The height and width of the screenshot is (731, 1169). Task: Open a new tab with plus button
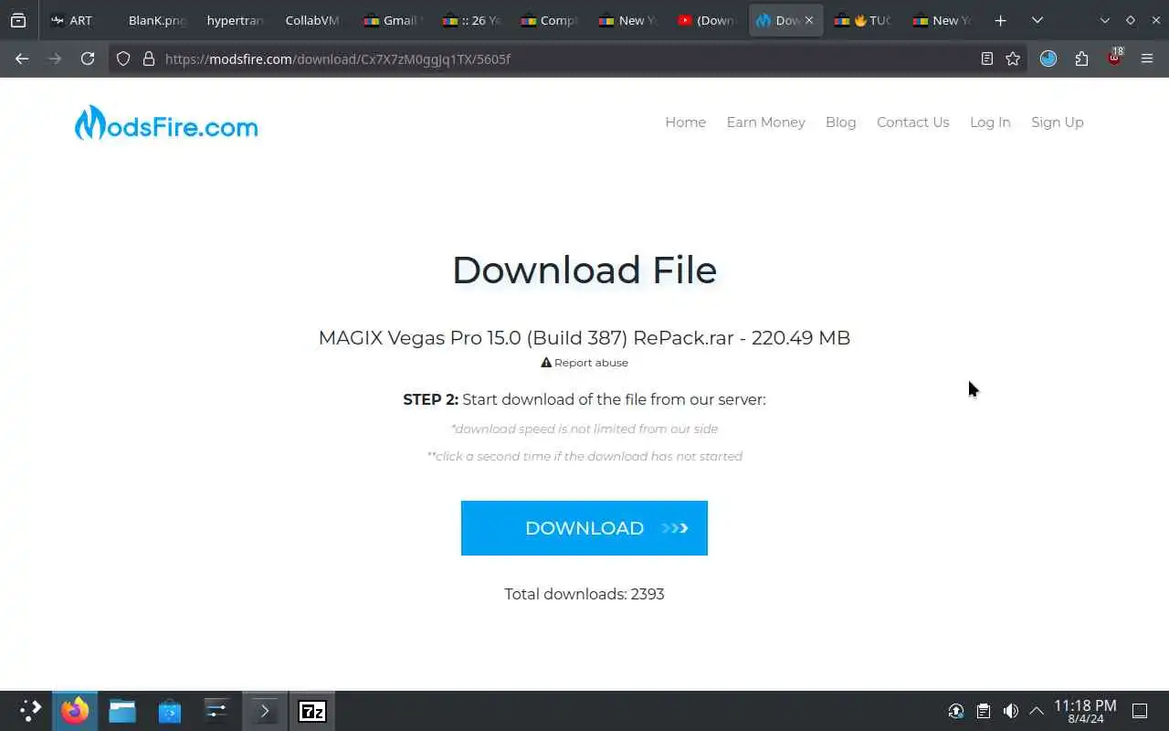1001,20
